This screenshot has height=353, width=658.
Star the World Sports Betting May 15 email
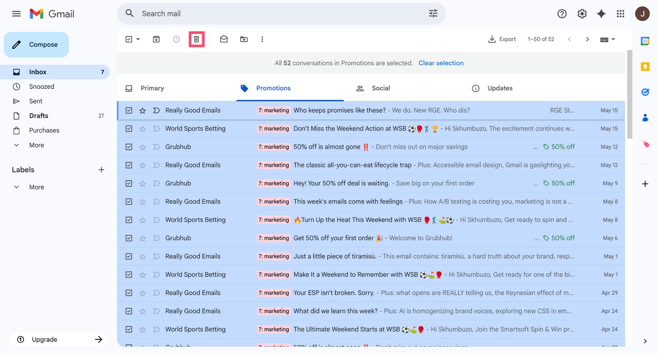click(142, 129)
